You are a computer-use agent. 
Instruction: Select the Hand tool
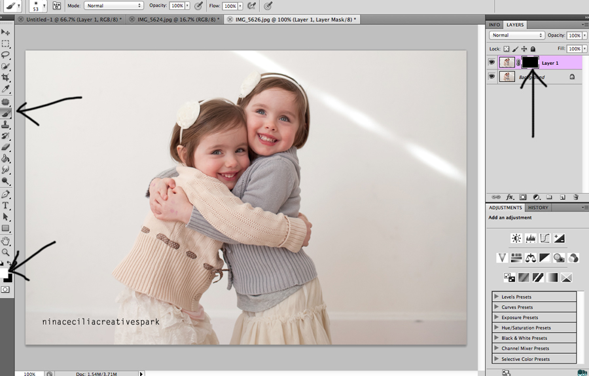6,240
